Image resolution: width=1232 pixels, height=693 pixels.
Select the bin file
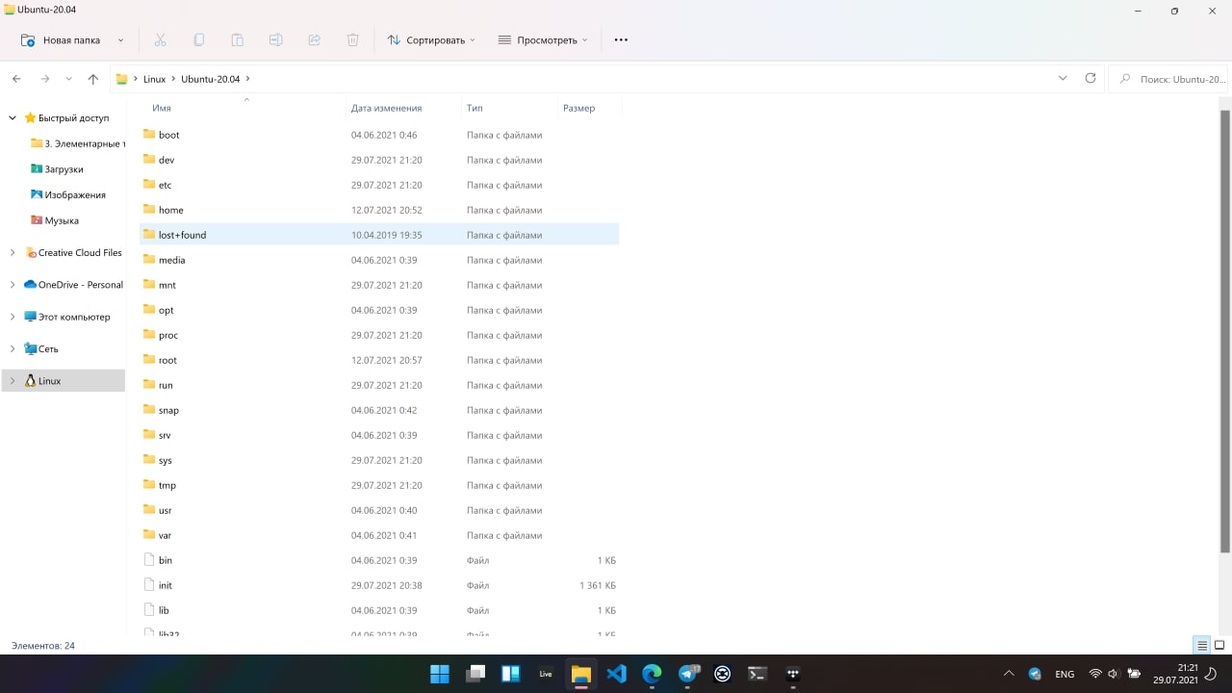pyautogui.click(x=379, y=560)
